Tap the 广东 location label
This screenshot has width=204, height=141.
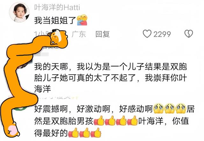point(79,34)
